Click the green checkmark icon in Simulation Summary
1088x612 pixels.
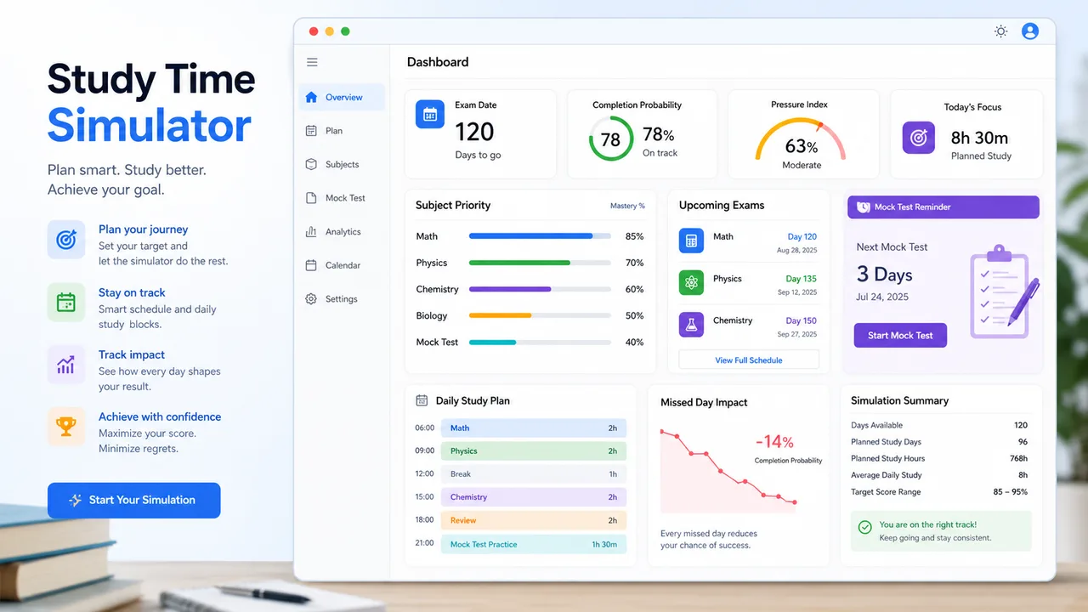click(x=865, y=528)
